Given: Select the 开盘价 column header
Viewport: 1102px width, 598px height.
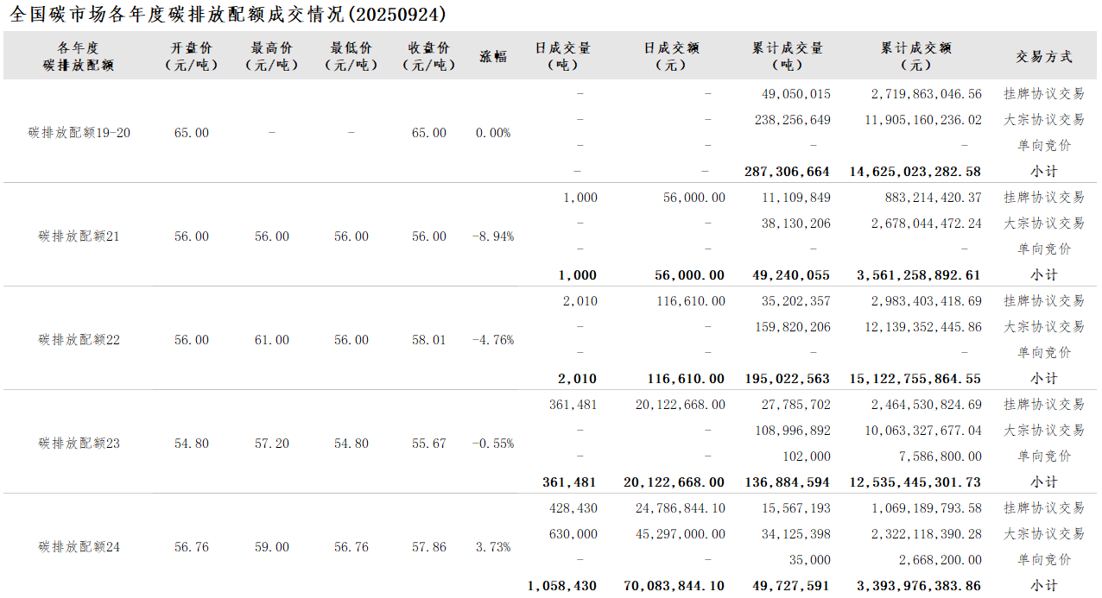Looking at the screenshot, I should [191, 56].
